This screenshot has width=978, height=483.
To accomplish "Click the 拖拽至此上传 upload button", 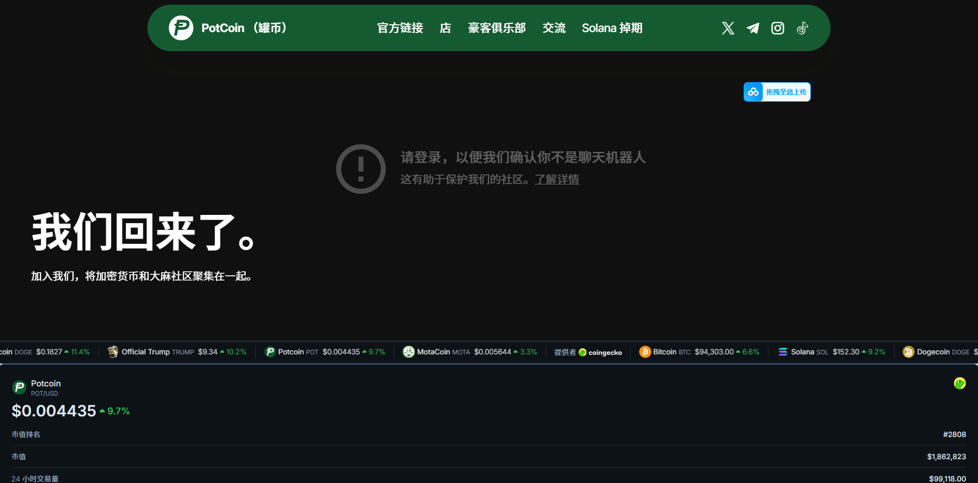I will [x=786, y=91].
